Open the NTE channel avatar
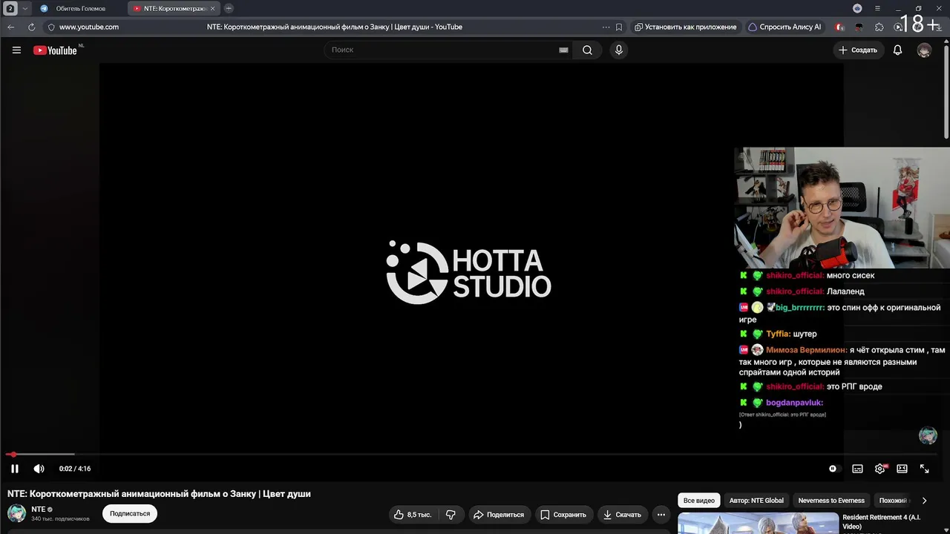This screenshot has width=950, height=534. (x=16, y=513)
